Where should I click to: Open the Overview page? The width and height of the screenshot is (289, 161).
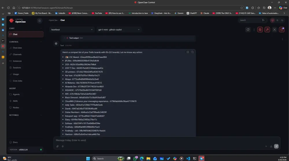(x=17, y=48)
